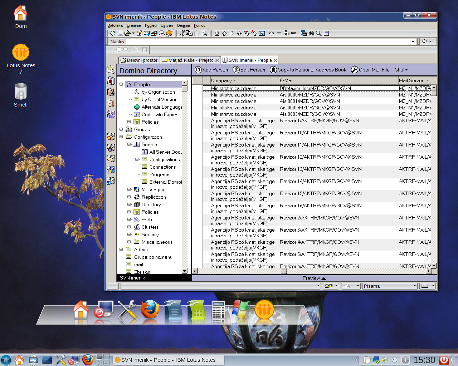Collapse the People tree node
The image size is (458, 366).
tap(121, 84)
